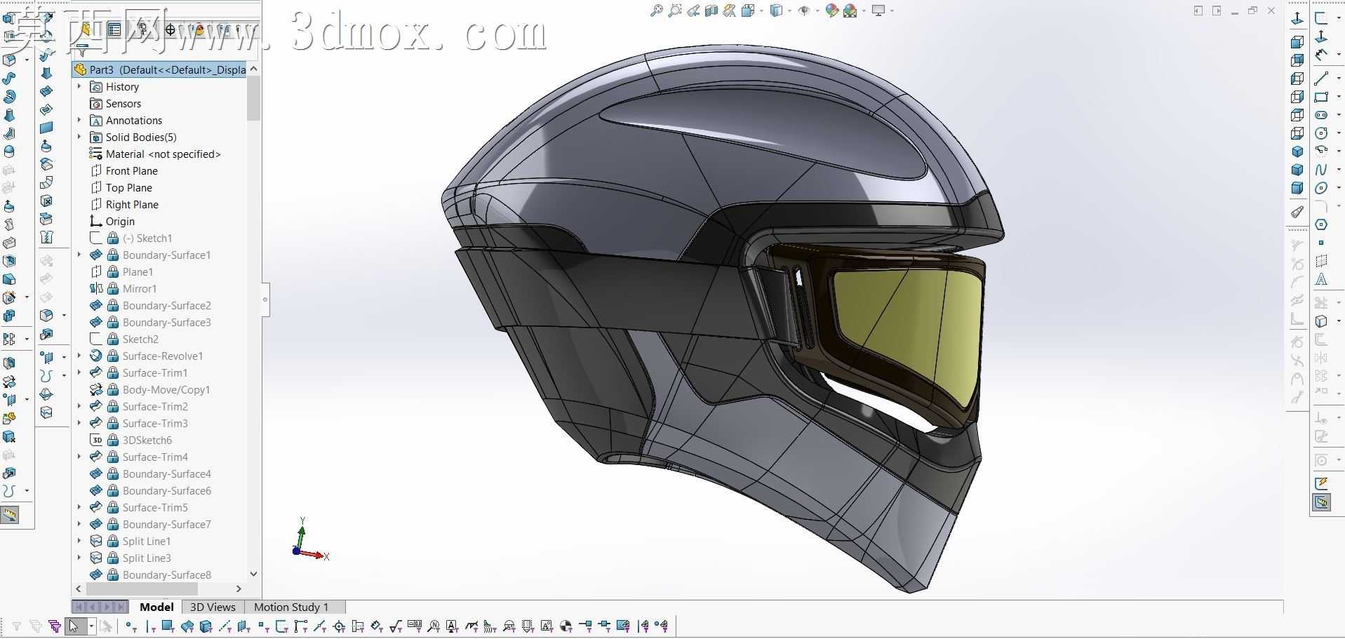
Task: Click the Spline sketch tool icon
Action: tap(1321, 169)
